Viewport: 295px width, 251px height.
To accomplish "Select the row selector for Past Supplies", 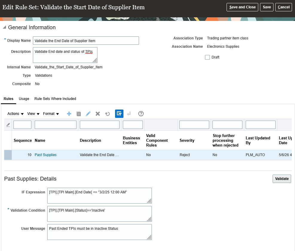I will coord(8,155).
